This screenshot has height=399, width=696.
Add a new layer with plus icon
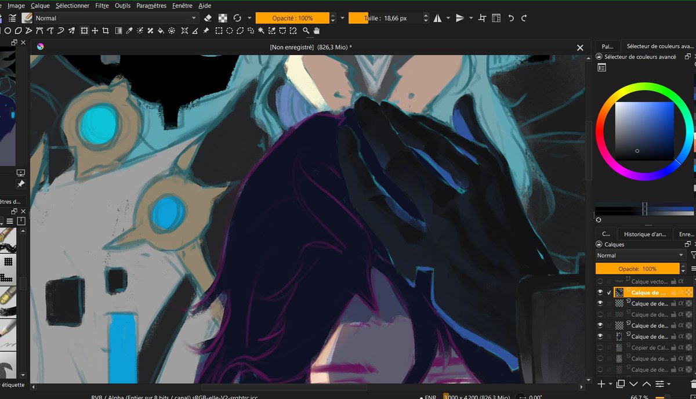(x=601, y=384)
